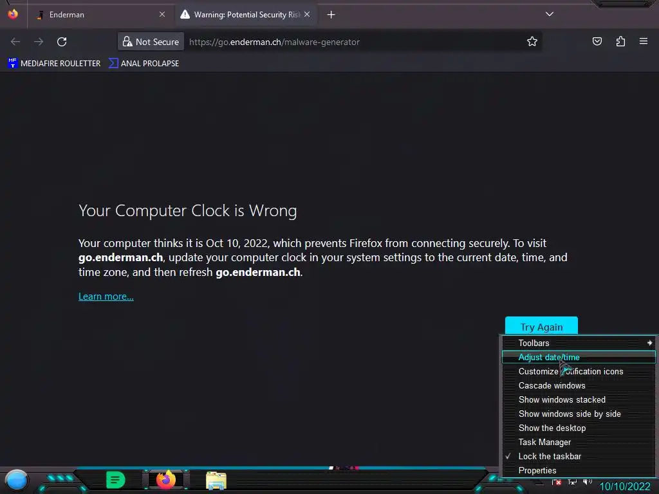
Task: Select Show the desktop entry
Action: point(579,428)
